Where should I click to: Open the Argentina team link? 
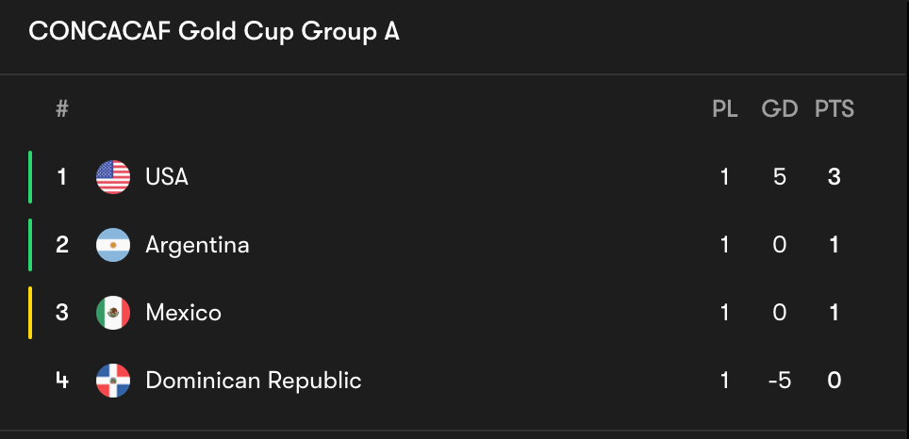[197, 245]
